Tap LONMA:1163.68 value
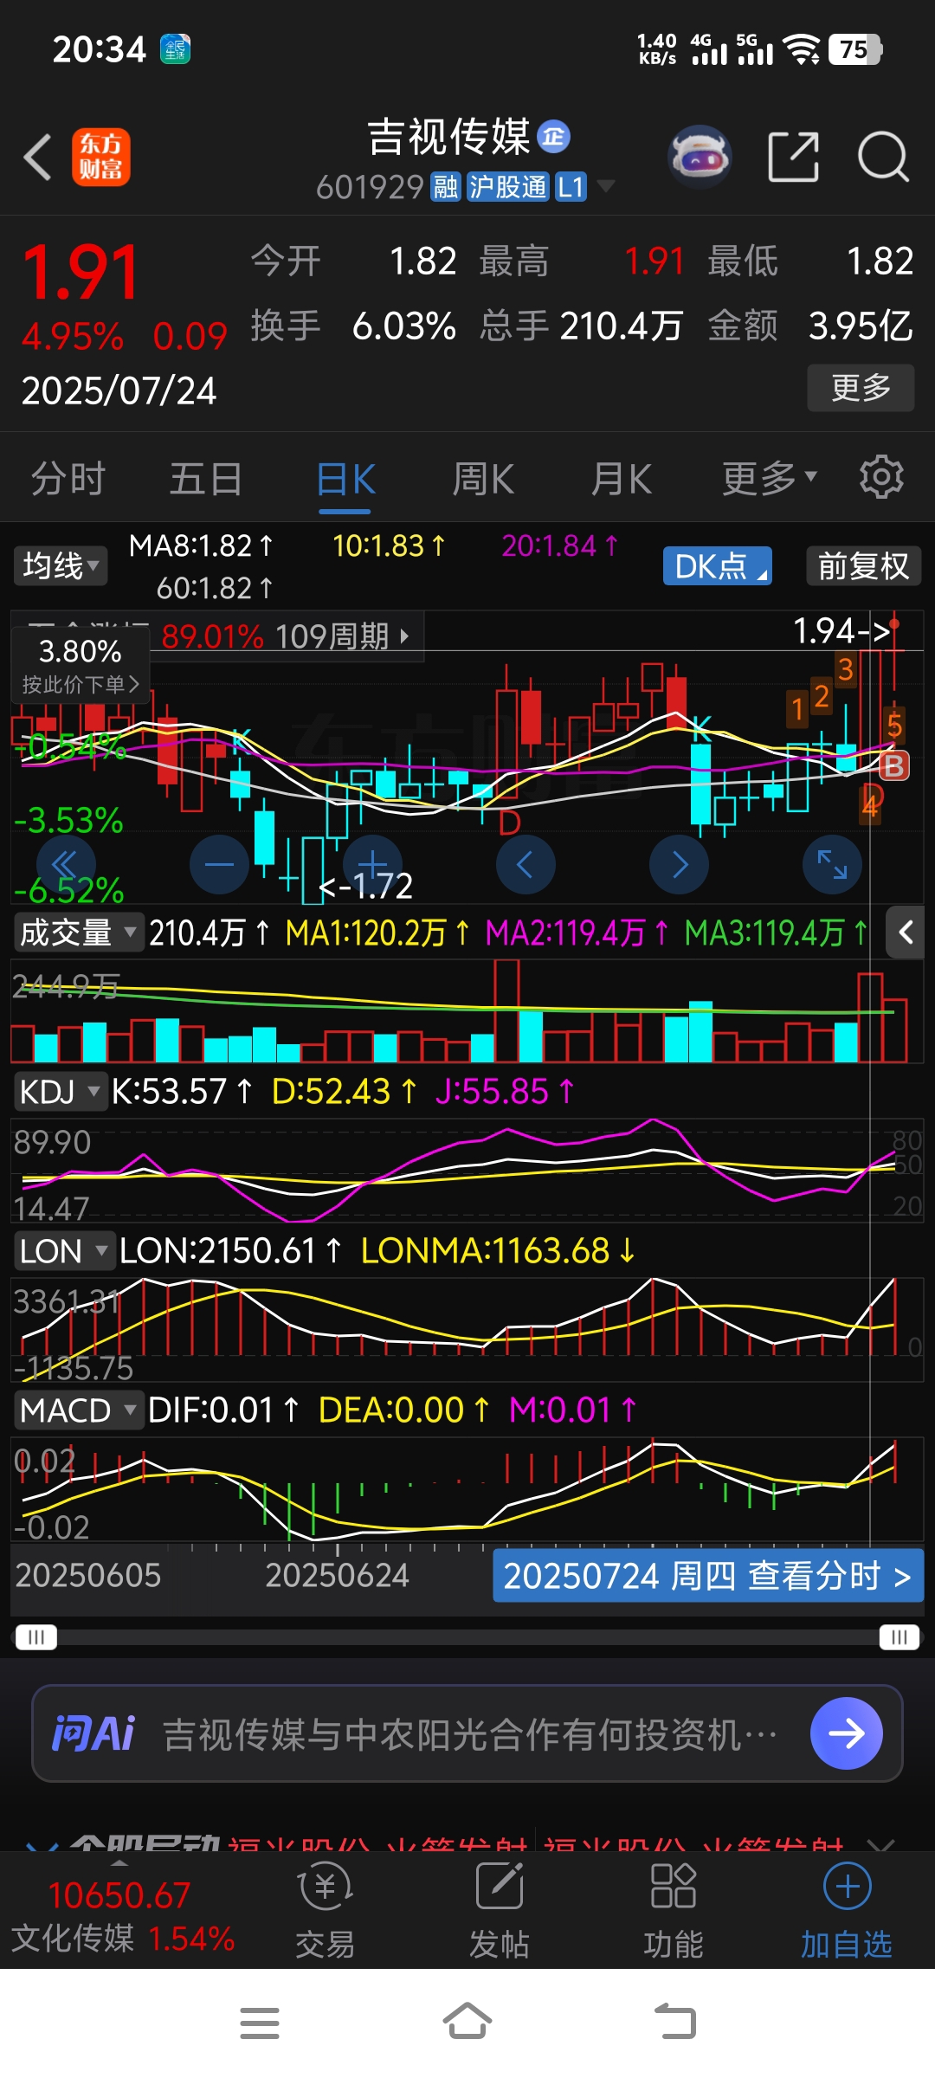Screen dimensions: 935x2078 pos(499,1251)
